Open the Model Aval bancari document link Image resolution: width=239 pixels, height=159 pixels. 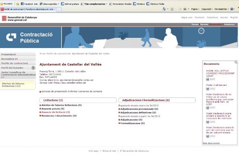coord(217,85)
